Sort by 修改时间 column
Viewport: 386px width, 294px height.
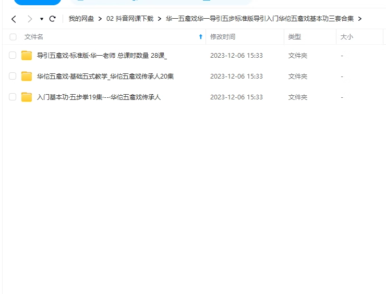[x=223, y=37]
